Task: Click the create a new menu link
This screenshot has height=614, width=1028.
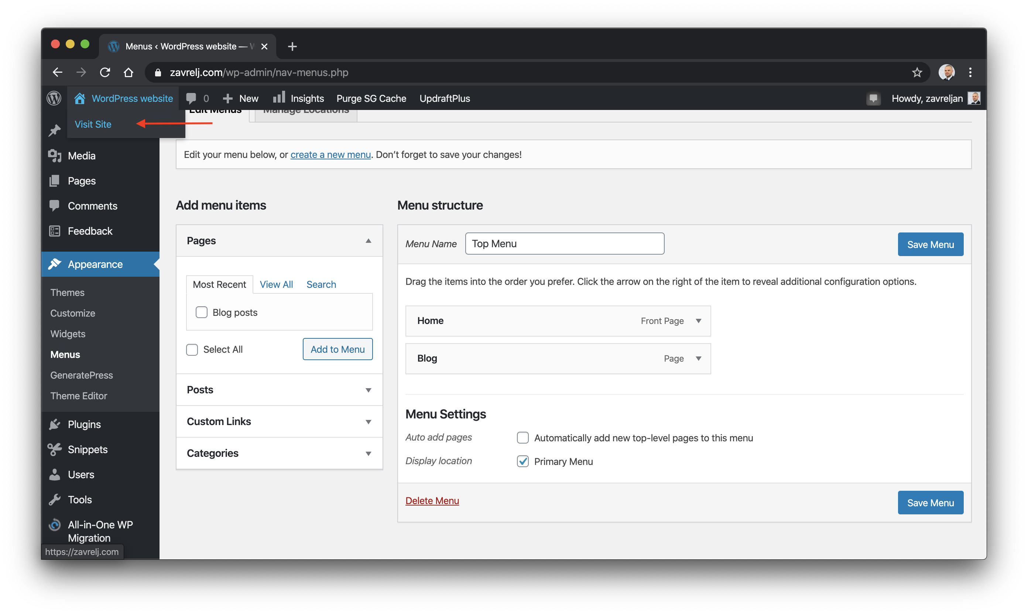Action: coord(330,154)
